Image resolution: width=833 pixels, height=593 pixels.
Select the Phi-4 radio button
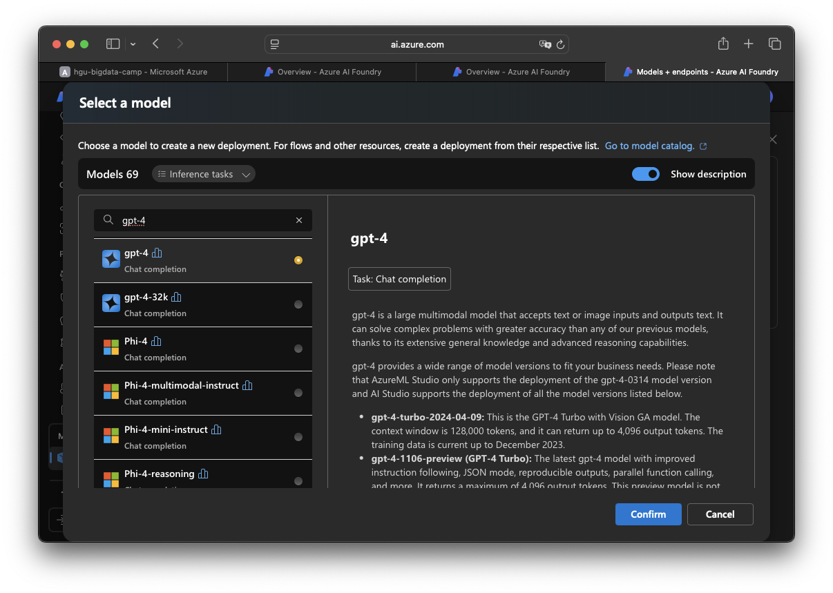tap(298, 349)
